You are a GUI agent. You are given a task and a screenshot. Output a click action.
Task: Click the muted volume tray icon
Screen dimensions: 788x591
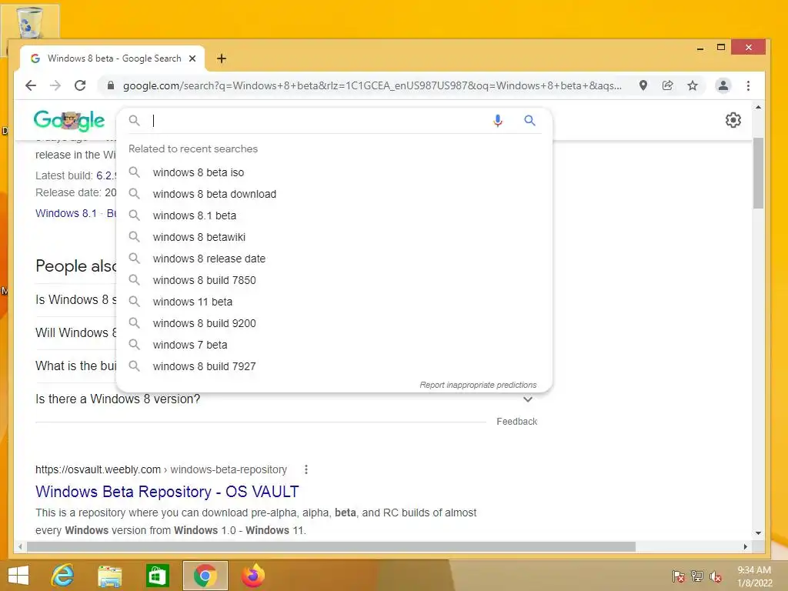(716, 576)
